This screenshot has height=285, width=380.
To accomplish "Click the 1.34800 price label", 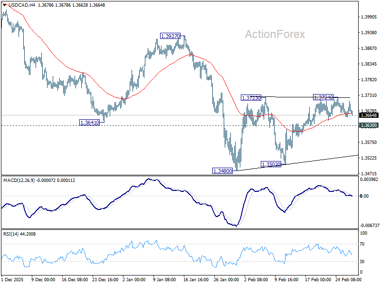I will coord(222,171).
